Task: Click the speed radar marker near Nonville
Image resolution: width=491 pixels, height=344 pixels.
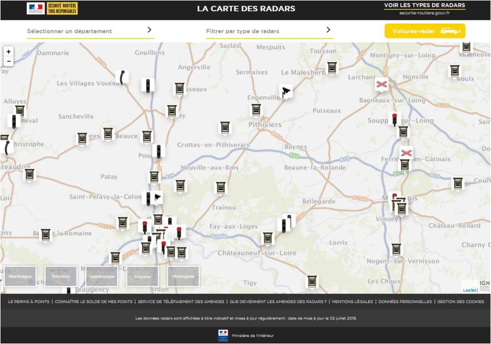Action: click(x=455, y=71)
